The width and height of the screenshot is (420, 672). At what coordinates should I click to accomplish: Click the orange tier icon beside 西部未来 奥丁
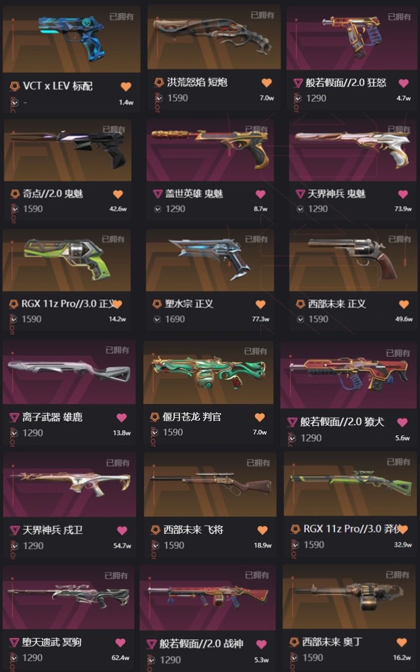294,642
